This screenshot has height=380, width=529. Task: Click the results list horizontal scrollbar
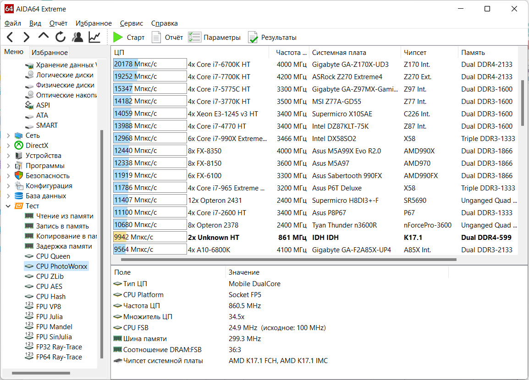coord(284,260)
